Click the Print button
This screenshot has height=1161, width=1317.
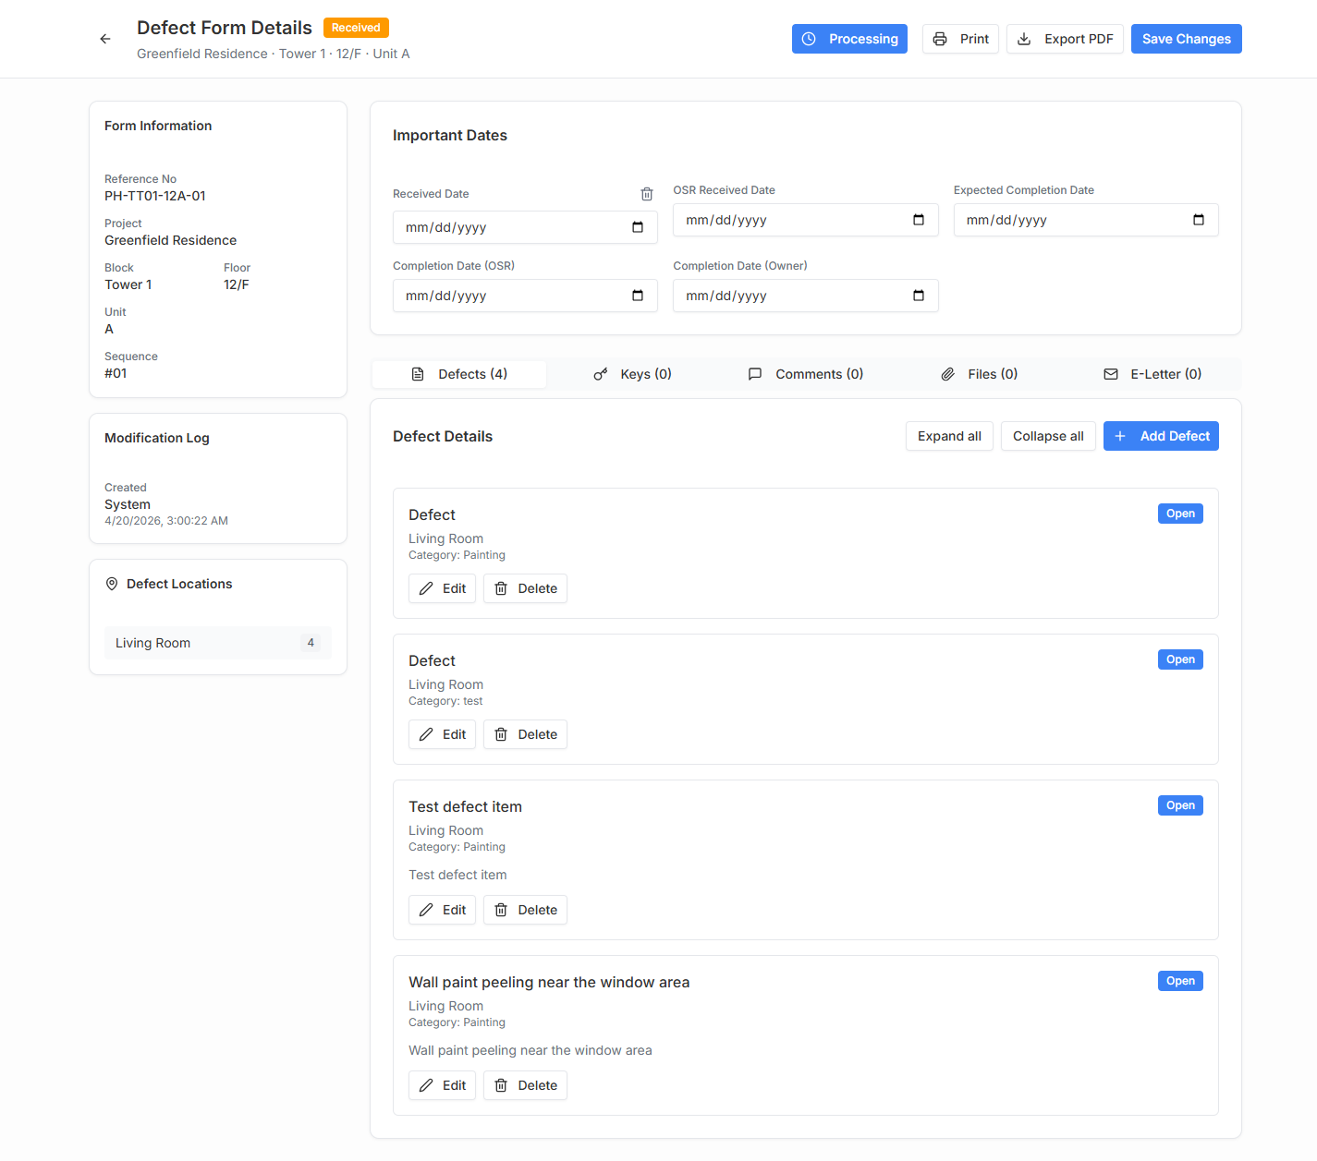(x=960, y=39)
